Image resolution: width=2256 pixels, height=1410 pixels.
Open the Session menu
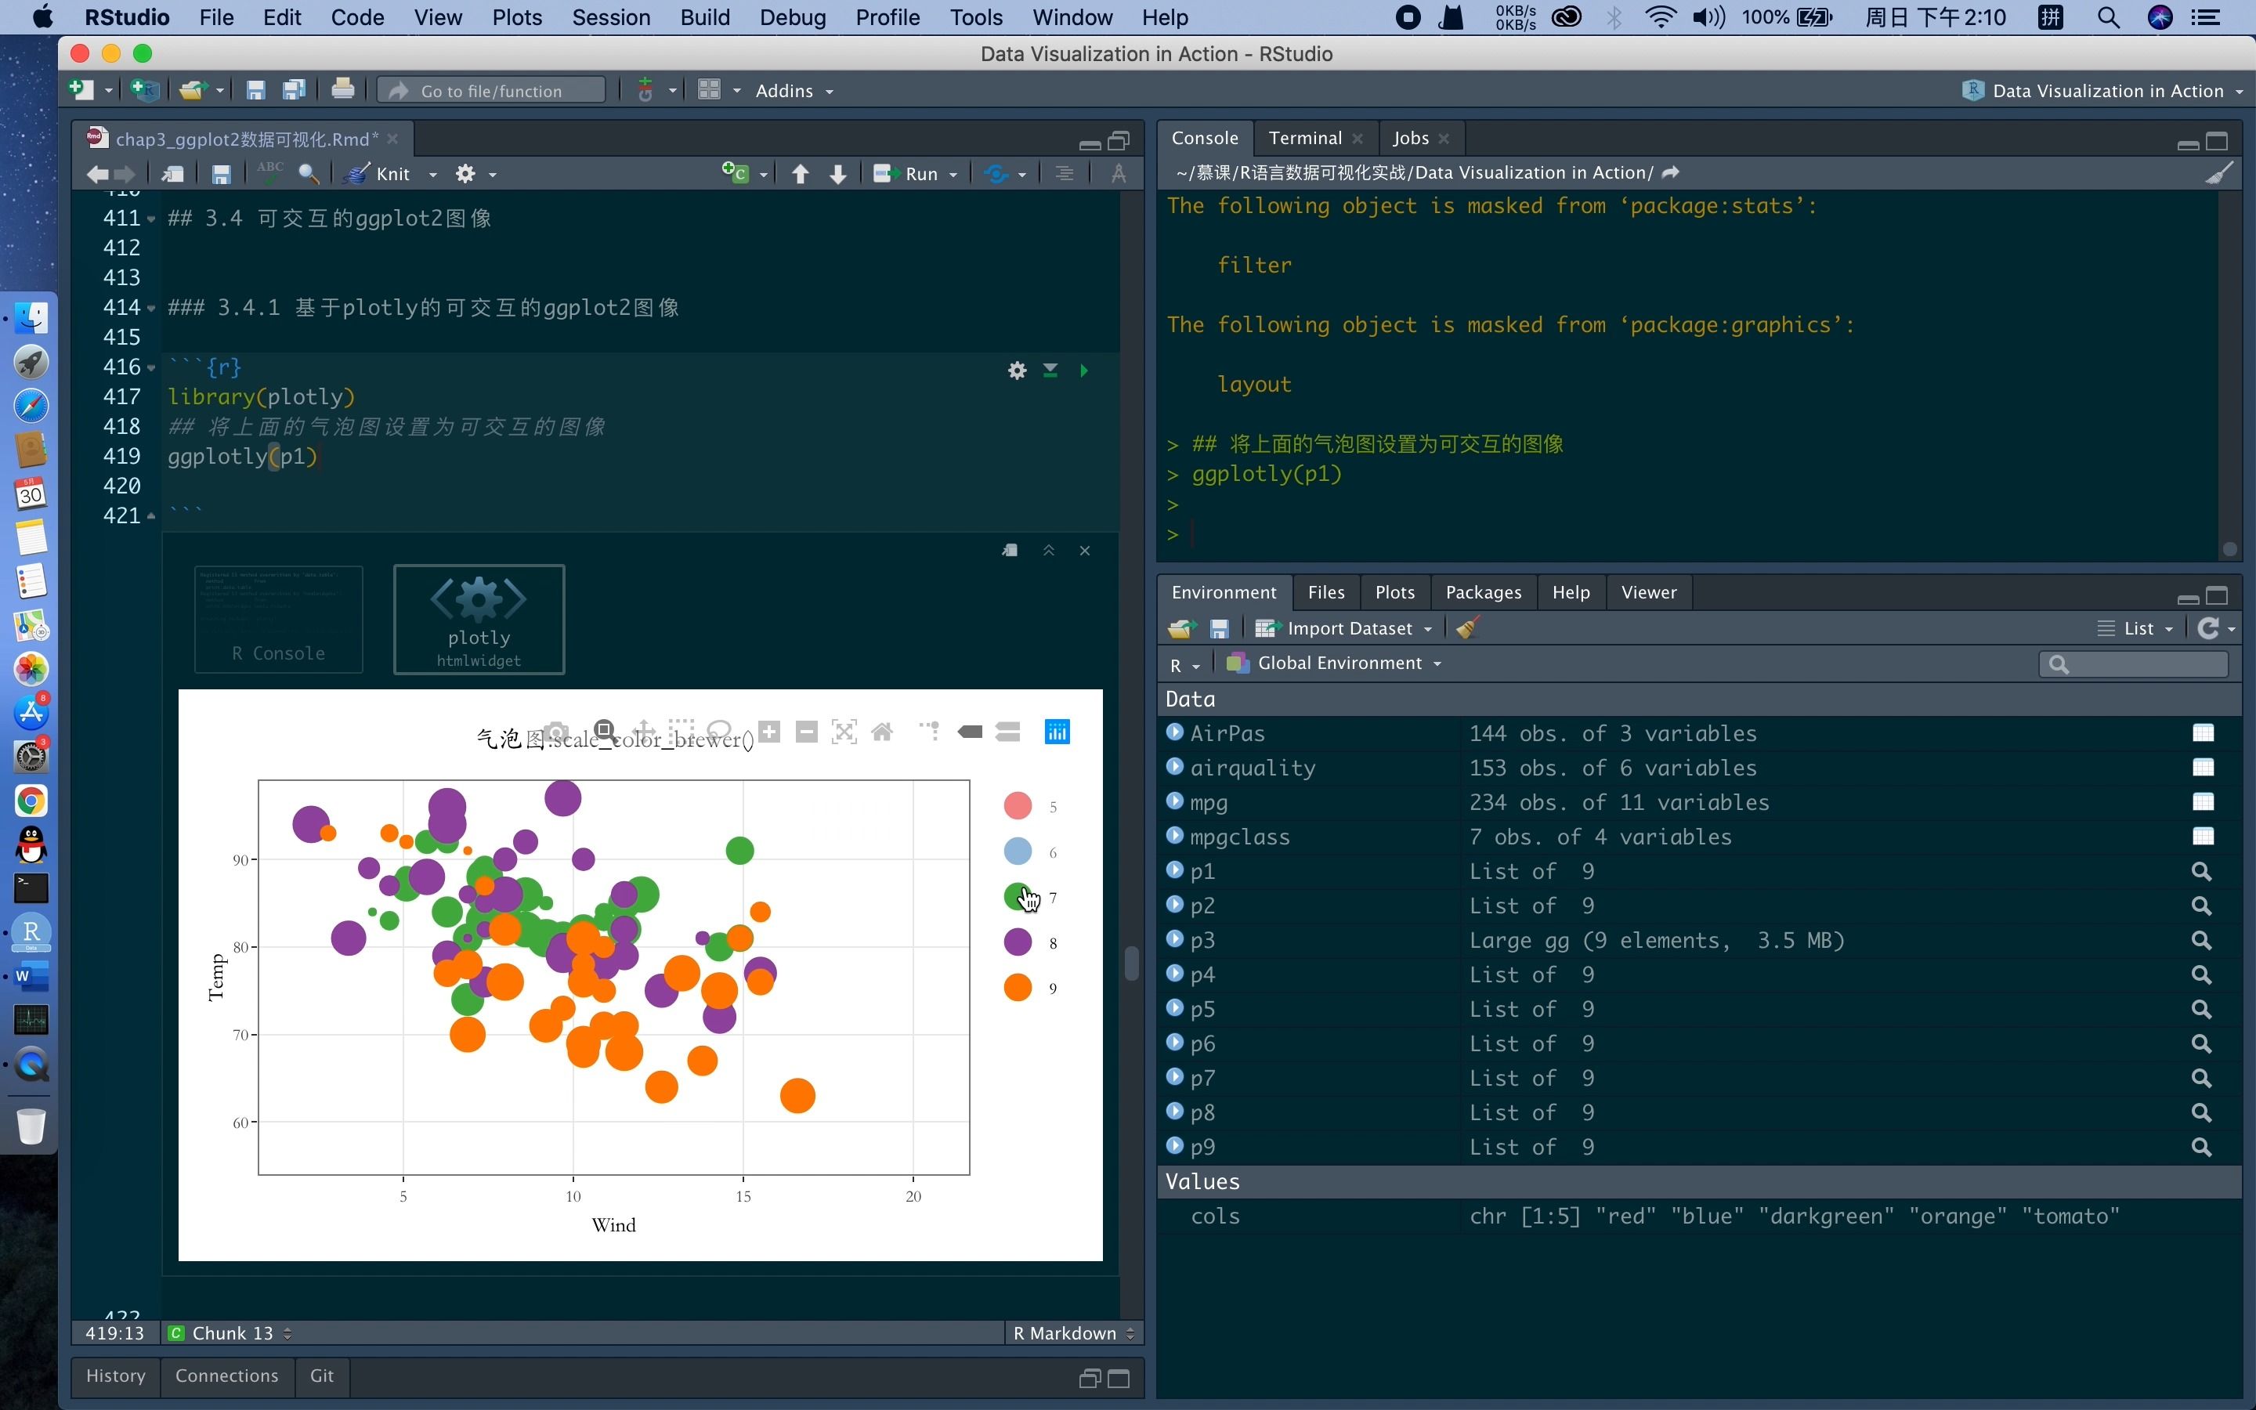click(x=611, y=16)
